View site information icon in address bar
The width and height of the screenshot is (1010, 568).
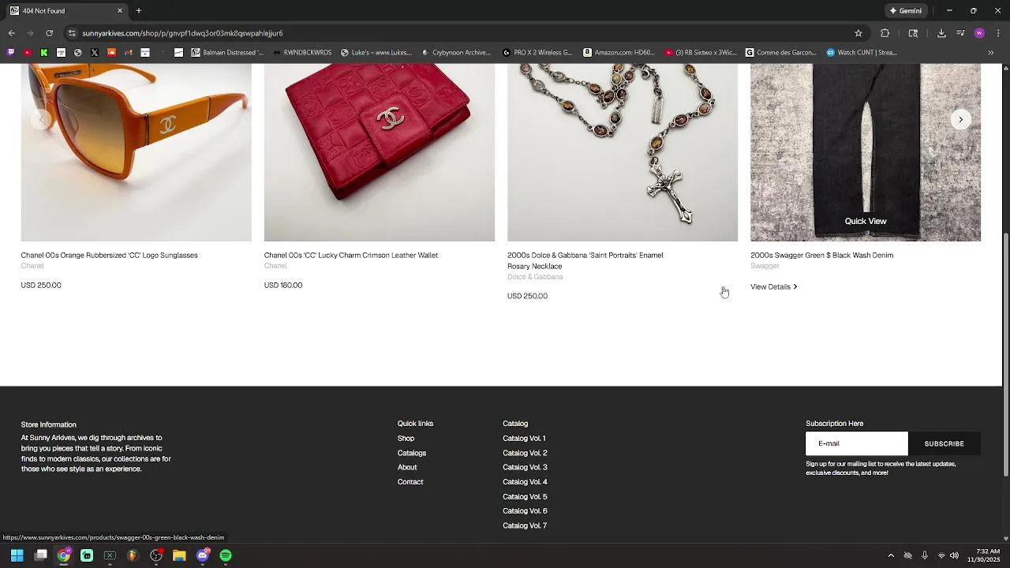72,33
